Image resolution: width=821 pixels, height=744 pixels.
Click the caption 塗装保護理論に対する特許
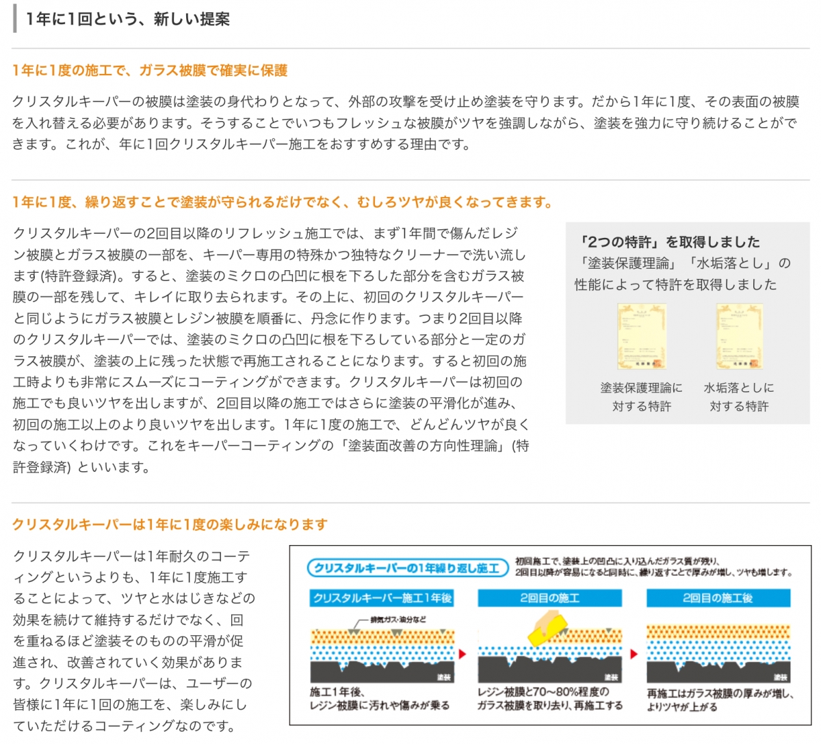pyautogui.click(x=642, y=397)
